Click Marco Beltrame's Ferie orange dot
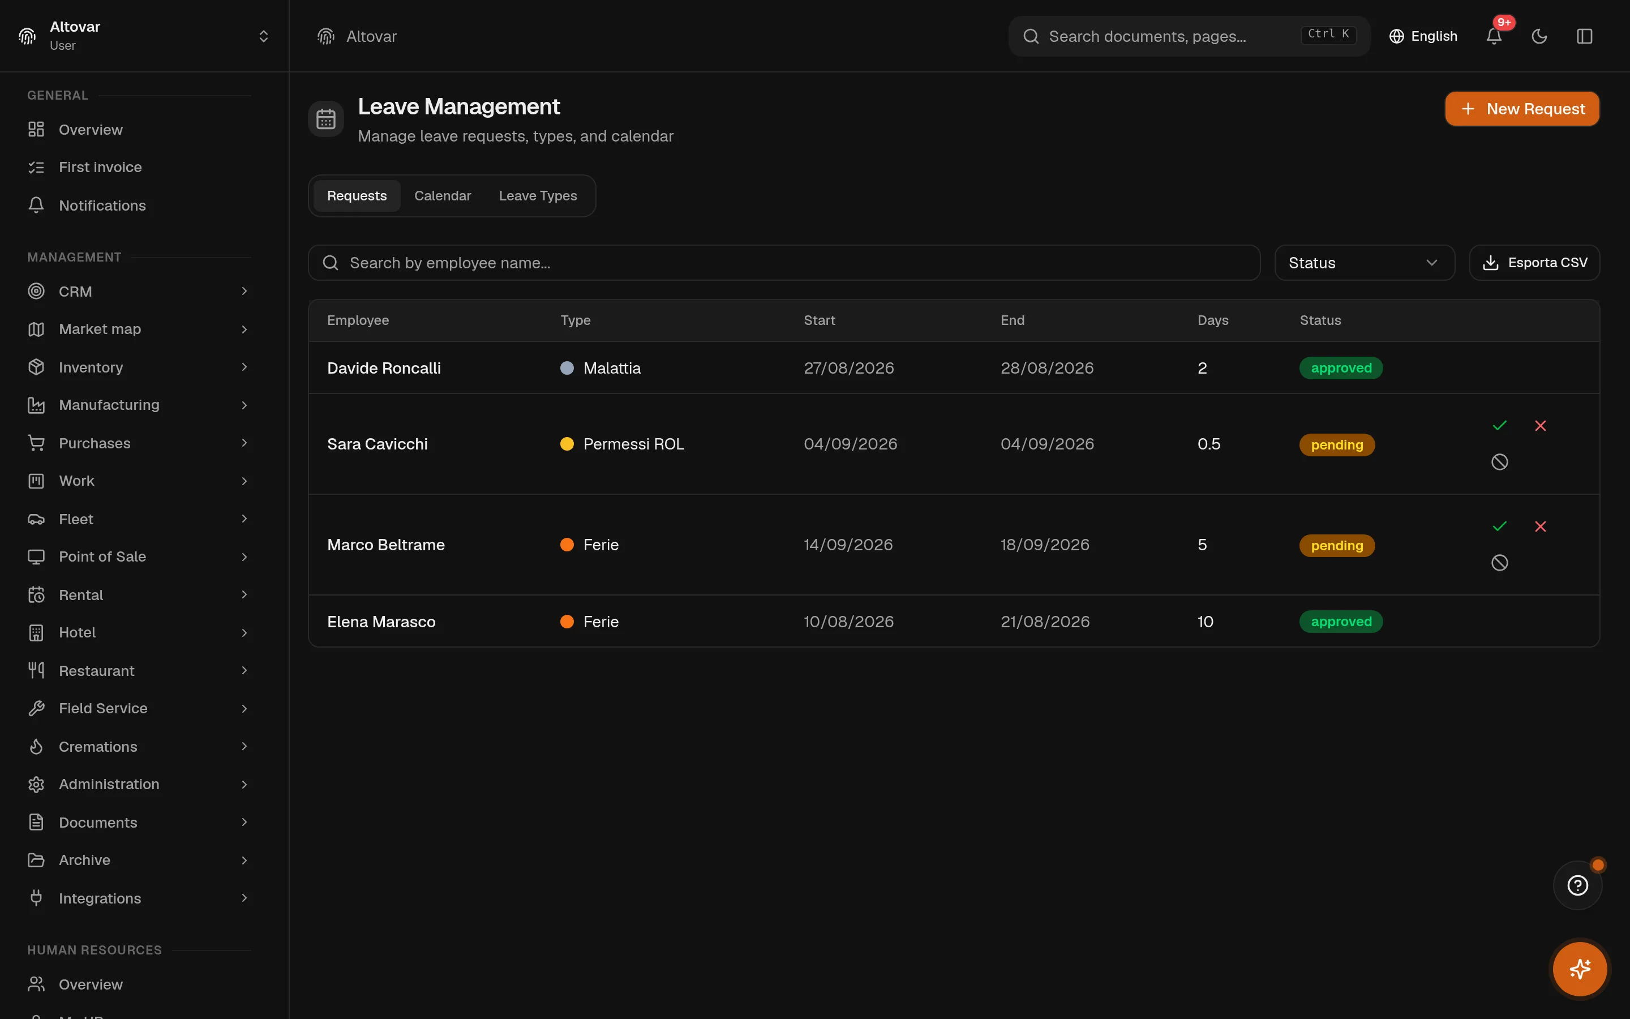The image size is (1630, 1019). click(567, 545)
